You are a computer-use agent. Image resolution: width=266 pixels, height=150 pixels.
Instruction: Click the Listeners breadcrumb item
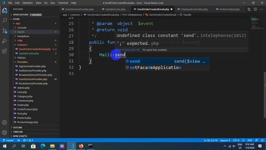pos(75,15)
